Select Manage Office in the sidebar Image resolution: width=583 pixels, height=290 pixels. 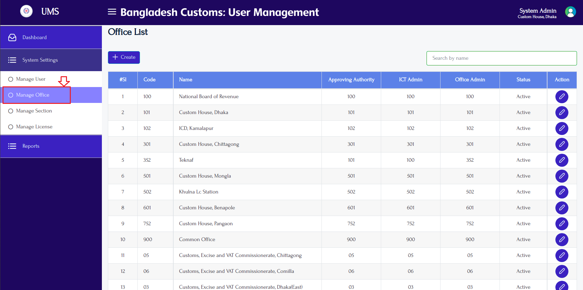[51, 95]
